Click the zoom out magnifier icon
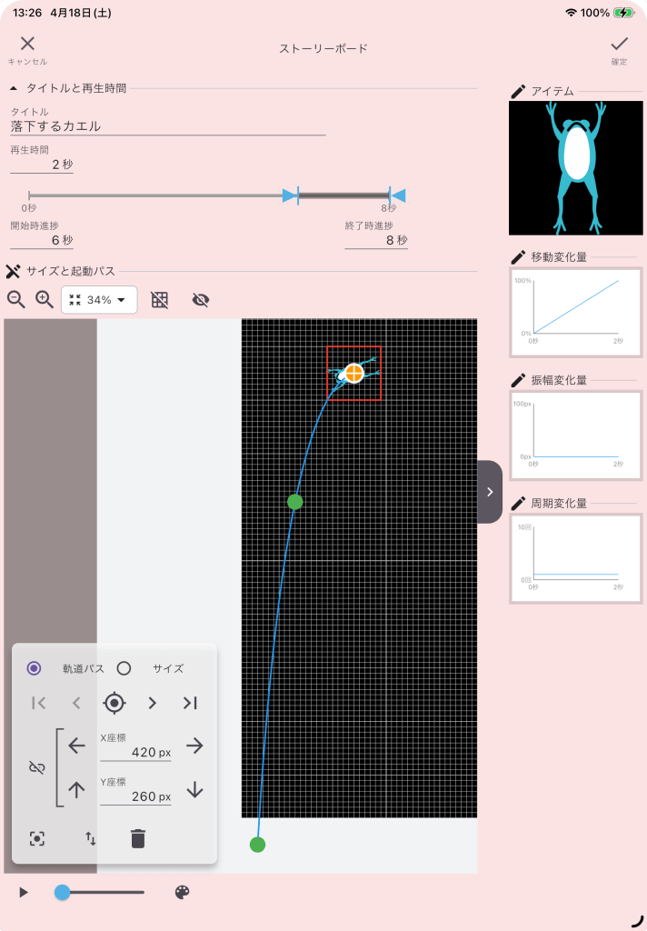647x931 pixels. click(16, 299)
